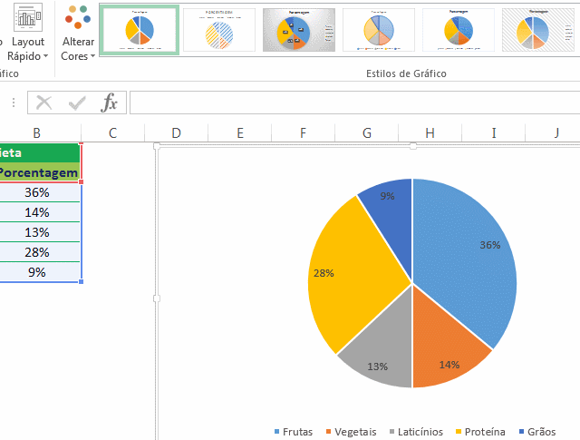
Task: Click the confirm checkmark in formula bar
Action: click(77, 103)
